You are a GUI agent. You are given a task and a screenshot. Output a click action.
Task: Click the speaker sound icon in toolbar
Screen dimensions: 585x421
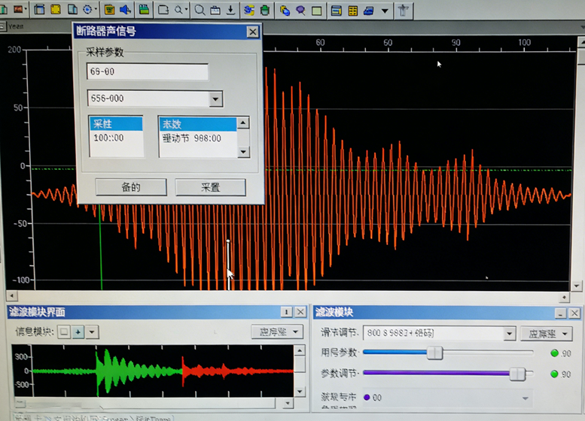[126, 10]
